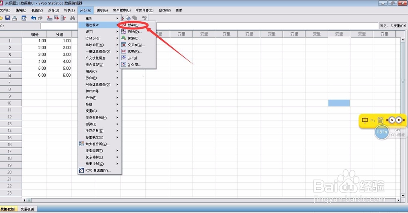Open the 帮助 menu

tap(179, 11)
